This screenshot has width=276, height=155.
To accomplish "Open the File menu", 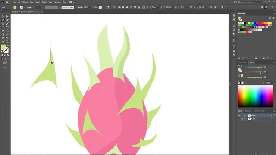I will point(14,2).
